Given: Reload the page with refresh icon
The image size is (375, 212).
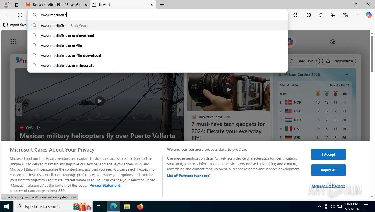Looking at the screenshot, I should coord(20,15).
